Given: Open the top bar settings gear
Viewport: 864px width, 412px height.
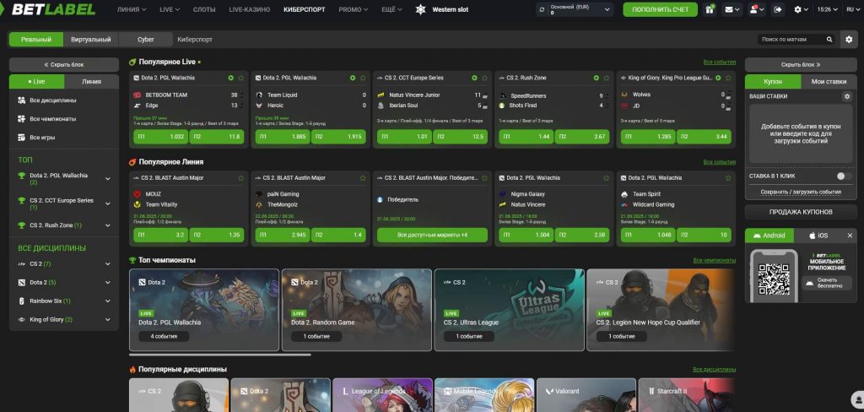Looking at the screenshot, I should pyautogui.click(x=801, y=9).
